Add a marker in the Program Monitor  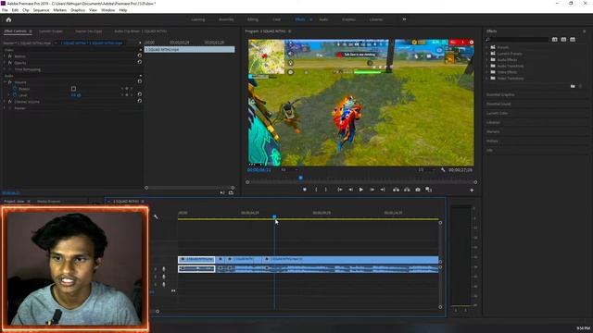(x=305, y=190)
